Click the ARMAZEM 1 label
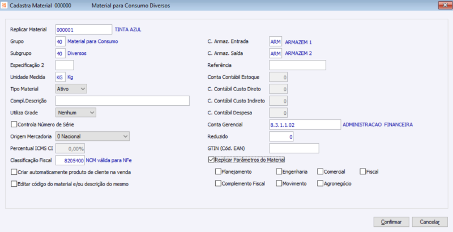The image size is (453, 232). click(x=298, y=42)
